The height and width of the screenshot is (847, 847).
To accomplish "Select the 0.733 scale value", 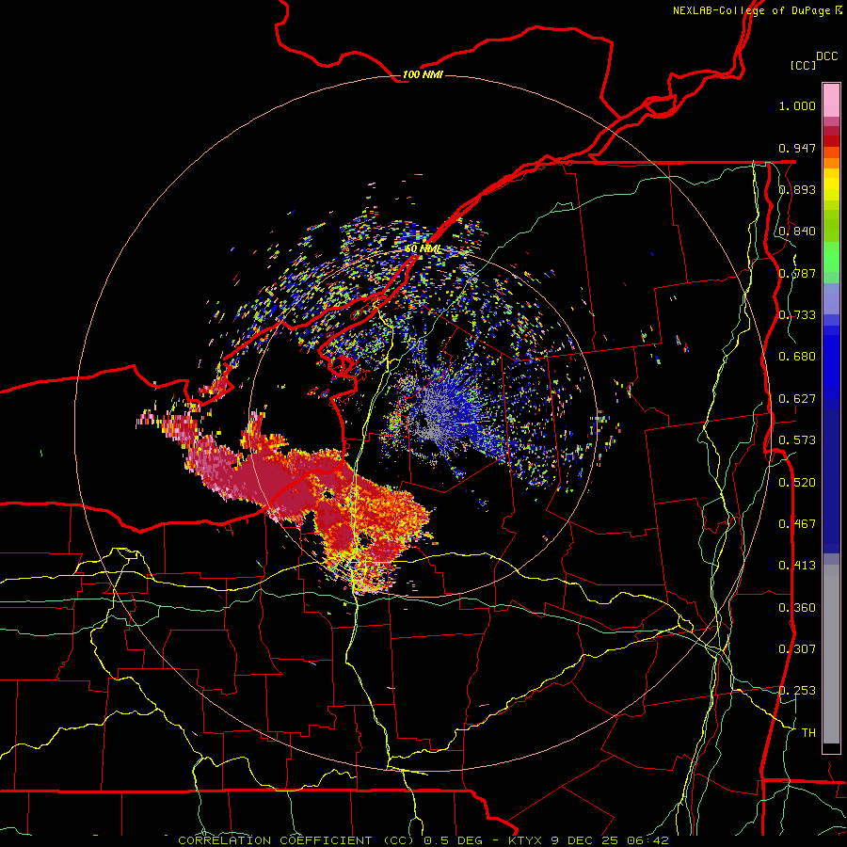I will coord(797,315).
